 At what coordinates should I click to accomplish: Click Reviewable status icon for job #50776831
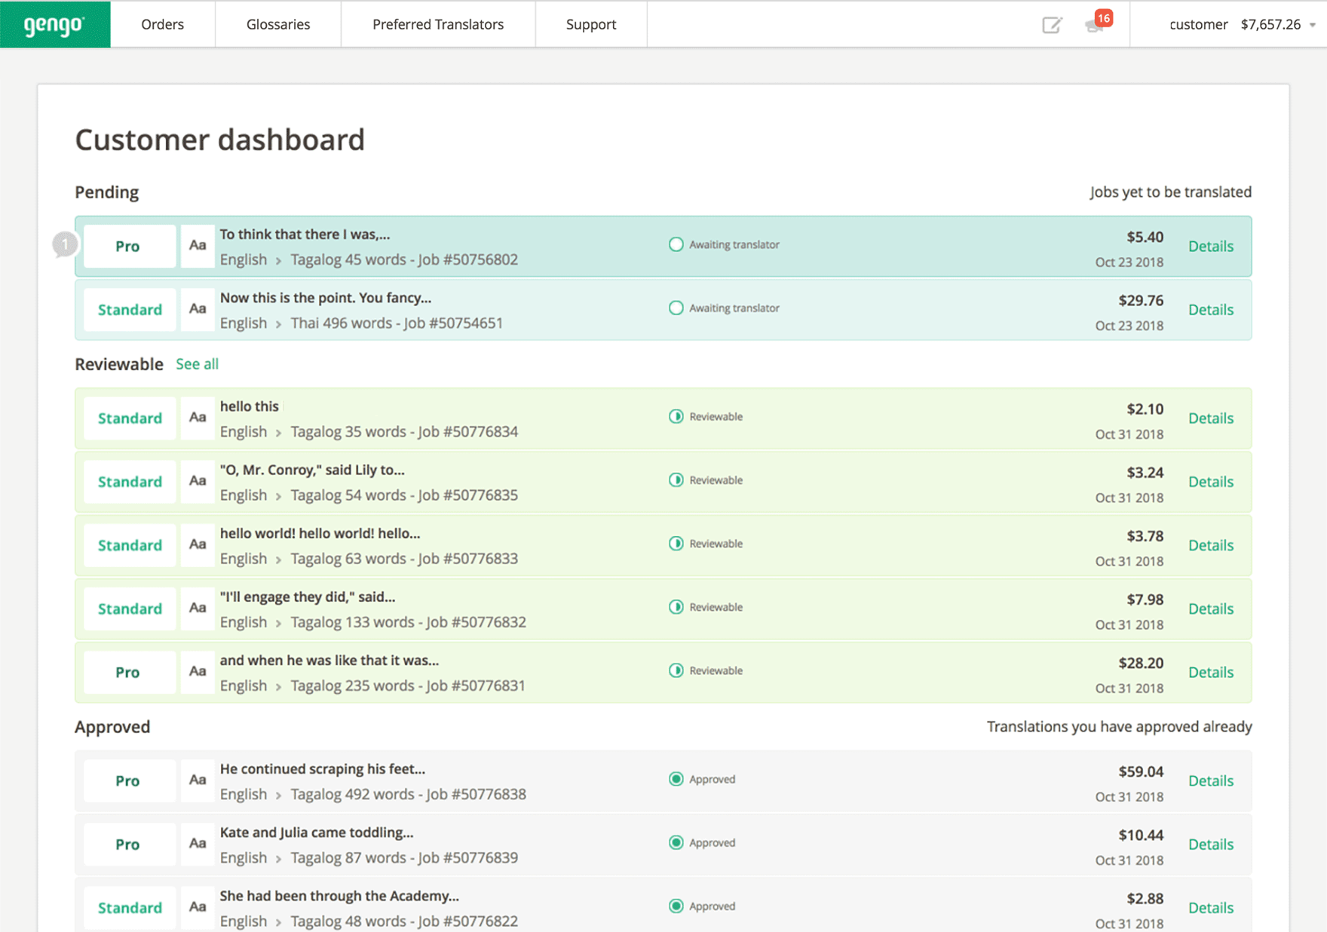[676, 670]
